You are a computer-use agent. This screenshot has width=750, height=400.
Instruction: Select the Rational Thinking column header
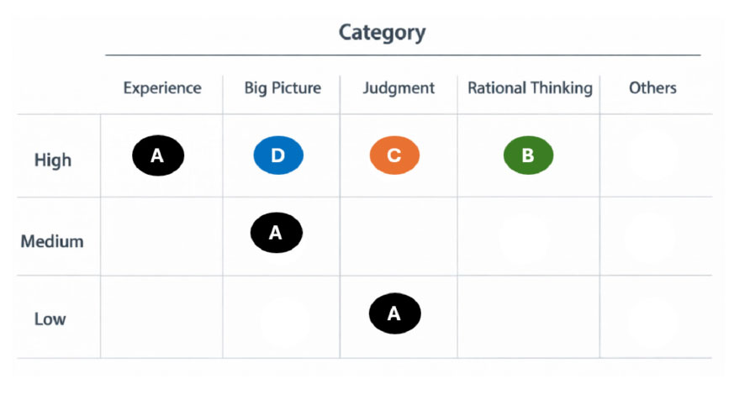(530, 88)
